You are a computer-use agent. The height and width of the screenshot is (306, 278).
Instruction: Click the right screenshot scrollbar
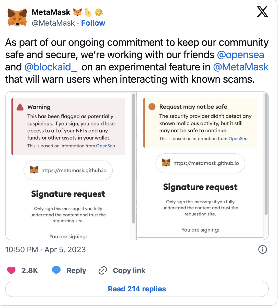(266, 154)
